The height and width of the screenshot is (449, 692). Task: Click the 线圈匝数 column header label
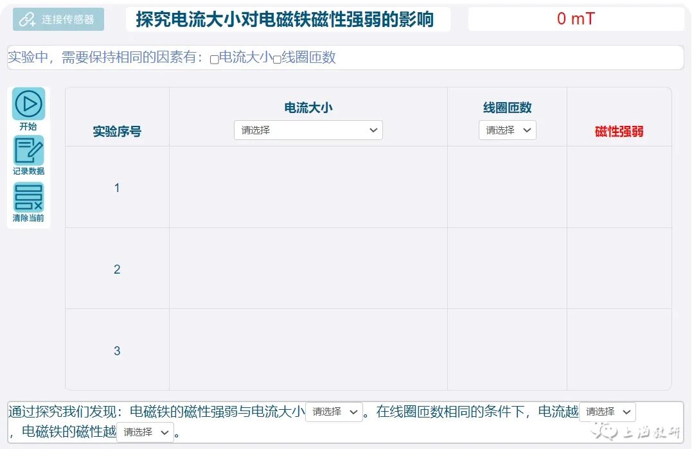point(507,108)
